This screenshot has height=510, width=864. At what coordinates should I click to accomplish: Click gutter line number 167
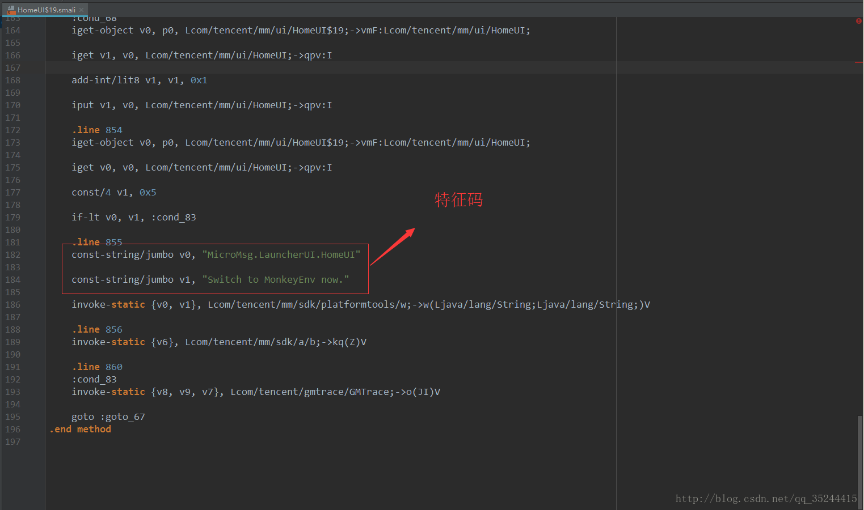click(x=12, y=68)
